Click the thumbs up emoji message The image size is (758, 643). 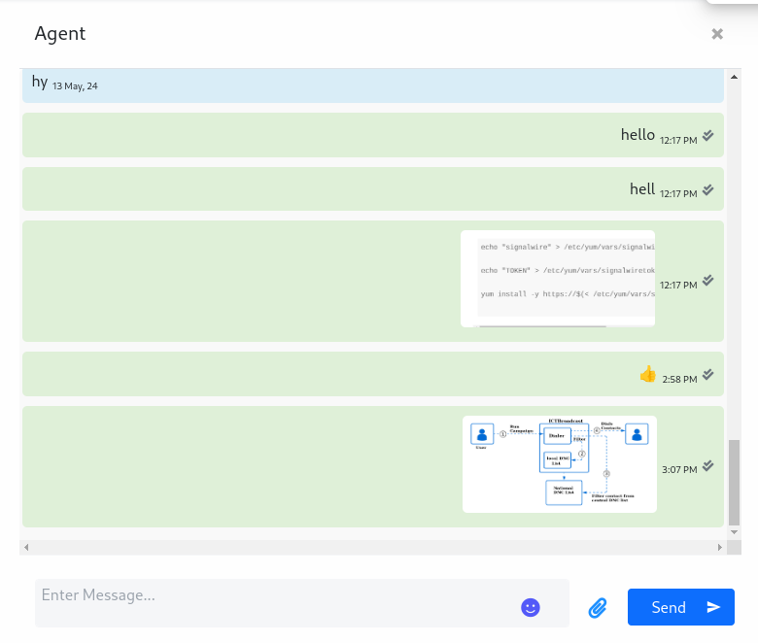tap(648, 374)
